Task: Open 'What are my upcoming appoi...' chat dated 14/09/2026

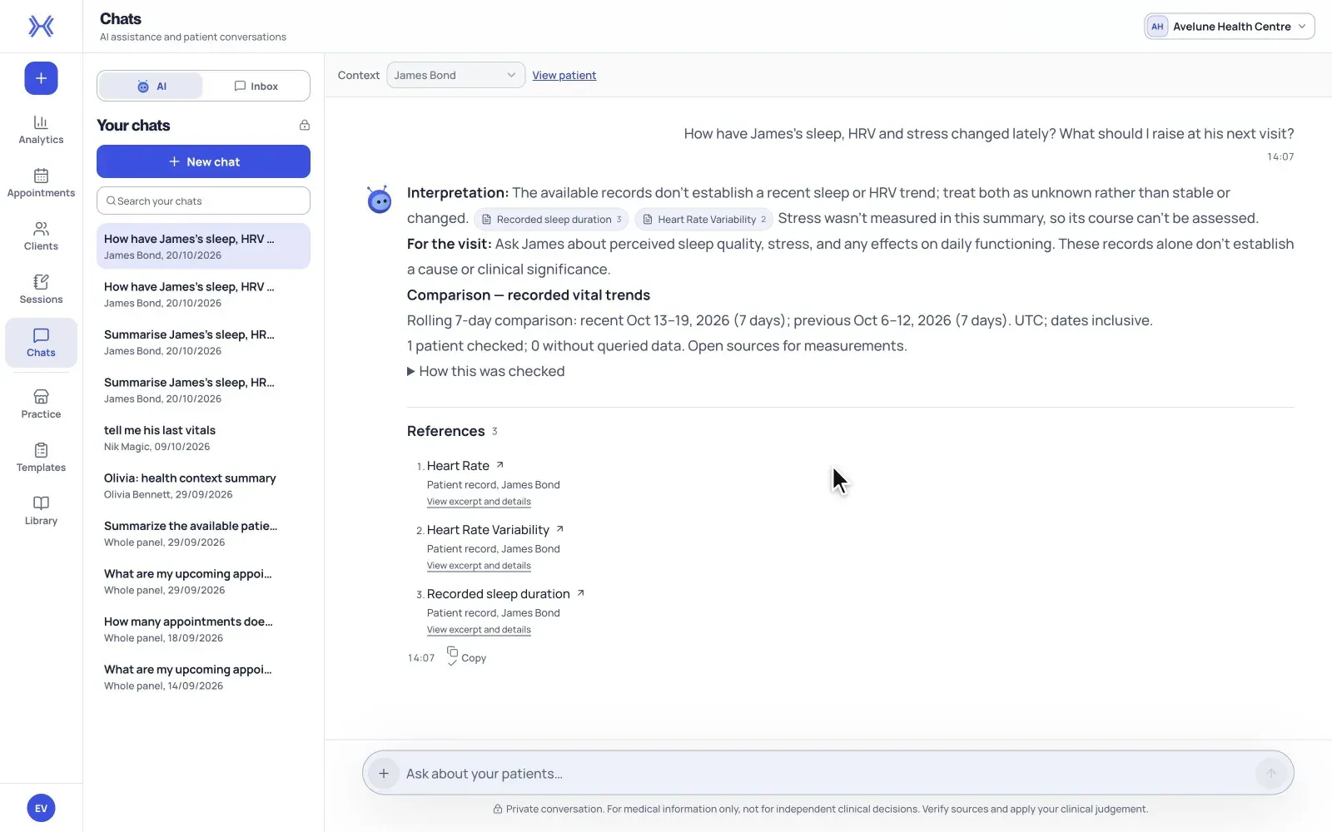Action: [x=203, y=677]
